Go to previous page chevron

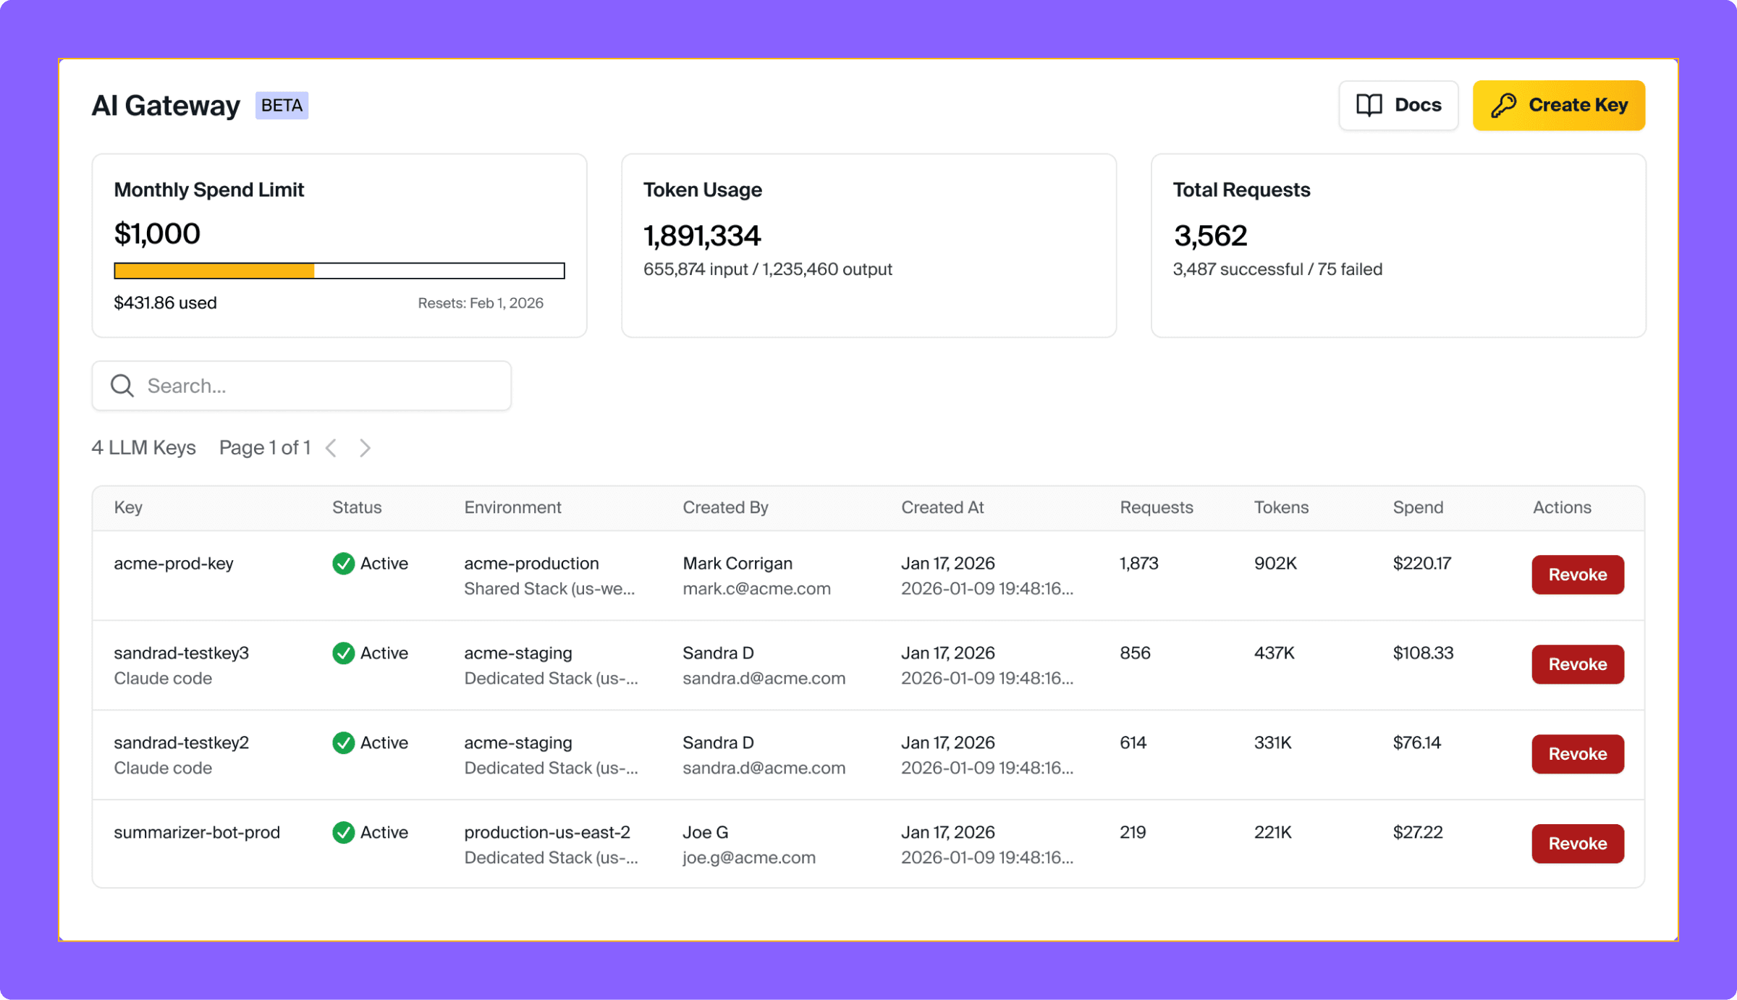[x=331, y=449]
